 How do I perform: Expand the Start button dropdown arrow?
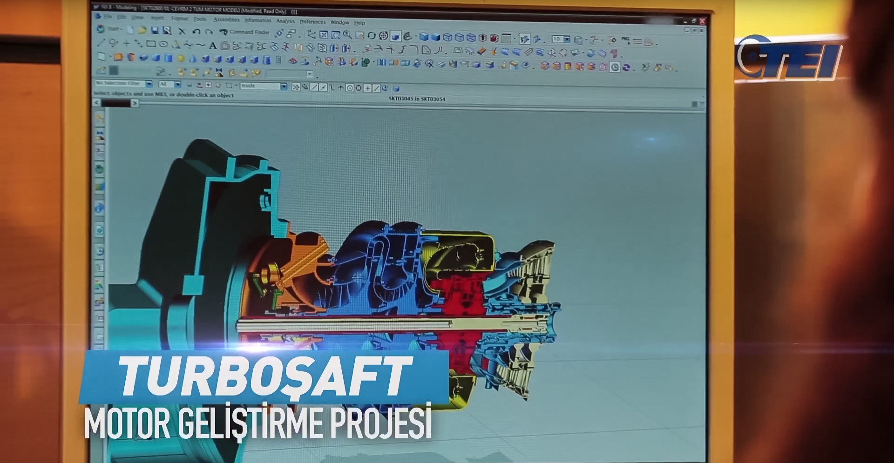point(121,29)
